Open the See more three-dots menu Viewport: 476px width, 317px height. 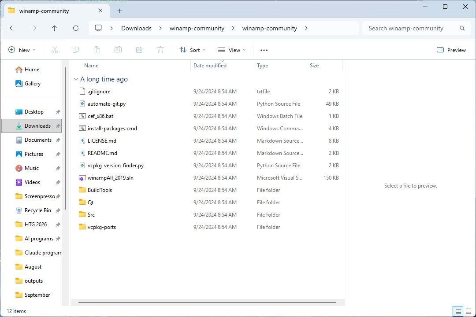point(264,50)
